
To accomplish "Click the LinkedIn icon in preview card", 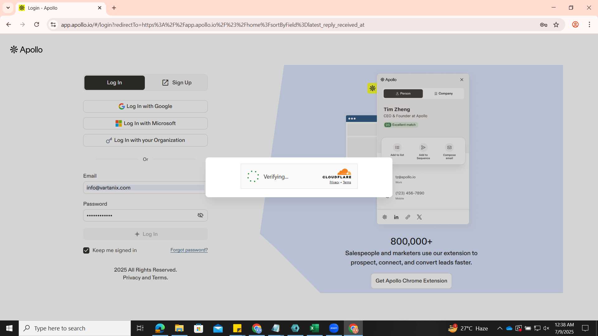I will [396, 217].
